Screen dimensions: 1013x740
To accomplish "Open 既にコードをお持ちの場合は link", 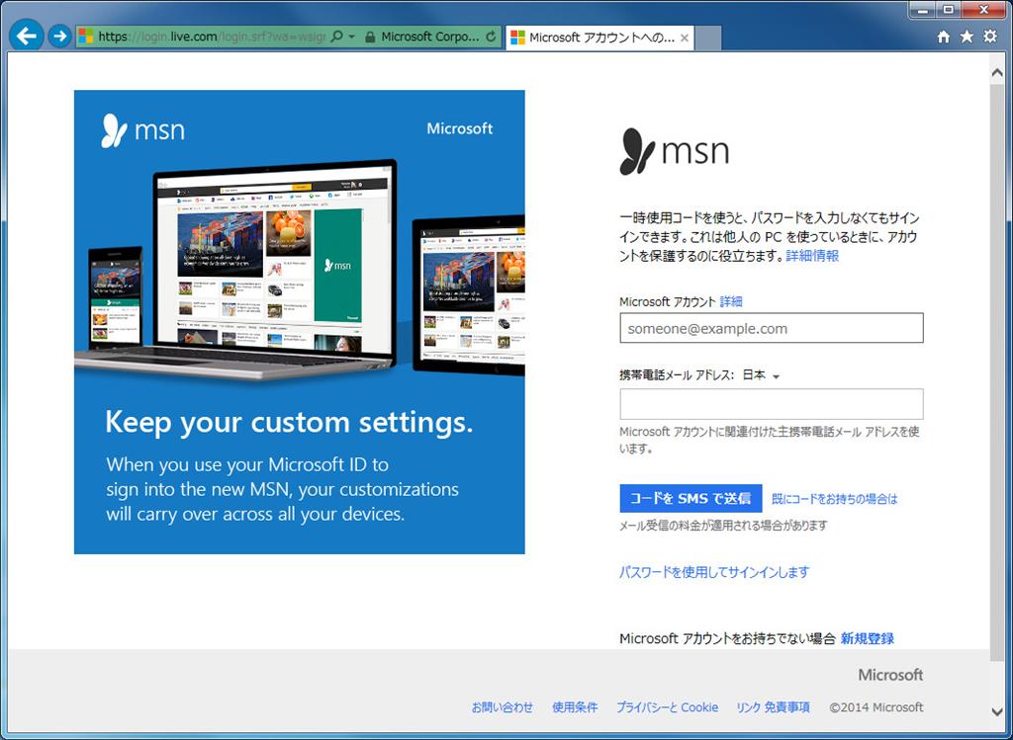I will pyautogui.click(x=834, y=499).
